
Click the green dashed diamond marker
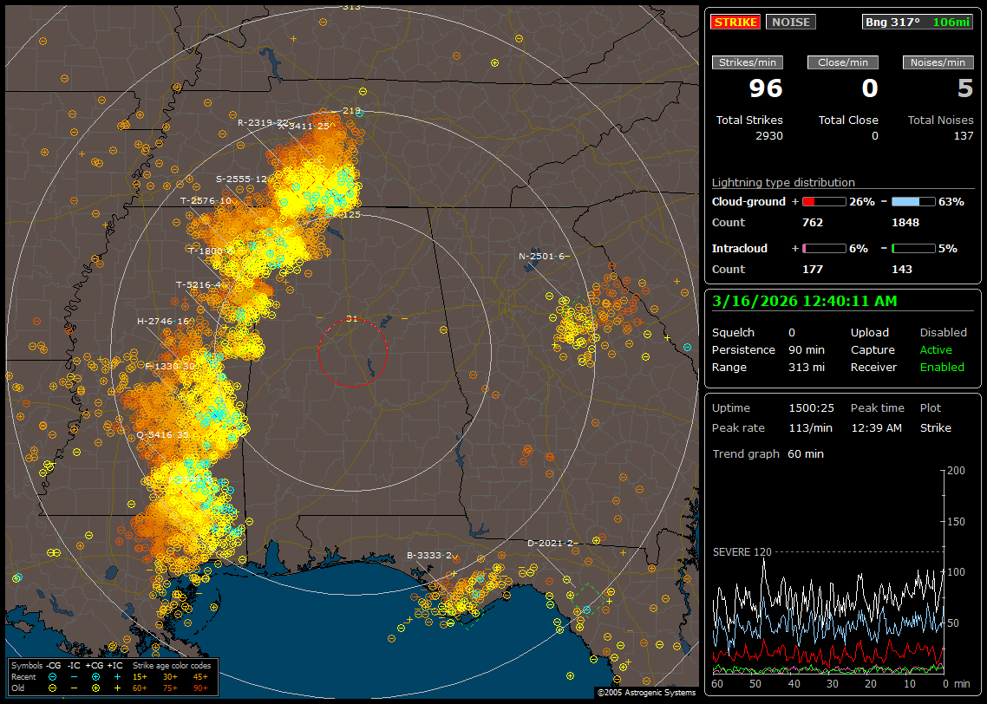[x=588, y=597]
